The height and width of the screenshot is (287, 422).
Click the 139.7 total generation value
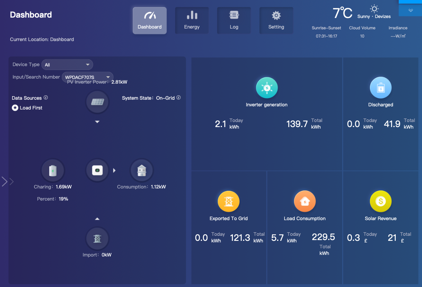pos(297,124)
